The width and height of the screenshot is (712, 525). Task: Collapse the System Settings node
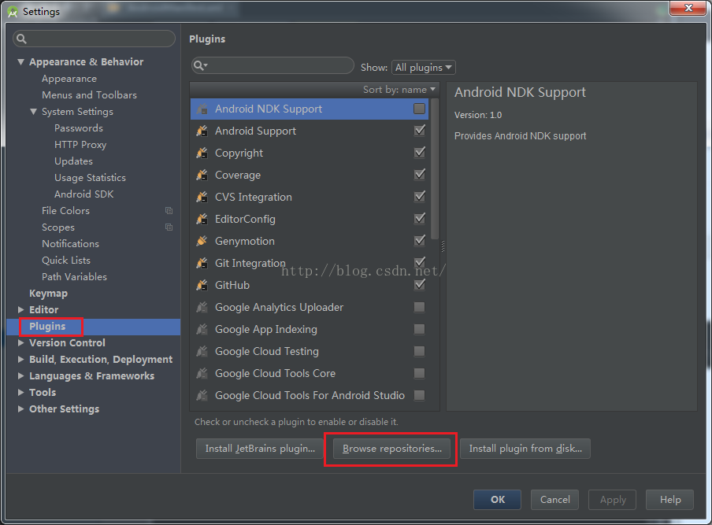(33, 111)
